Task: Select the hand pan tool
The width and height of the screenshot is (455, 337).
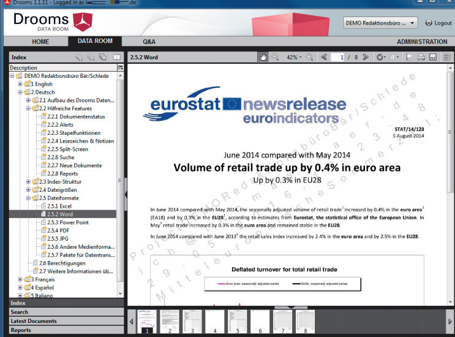Action: tap(263, 57)
